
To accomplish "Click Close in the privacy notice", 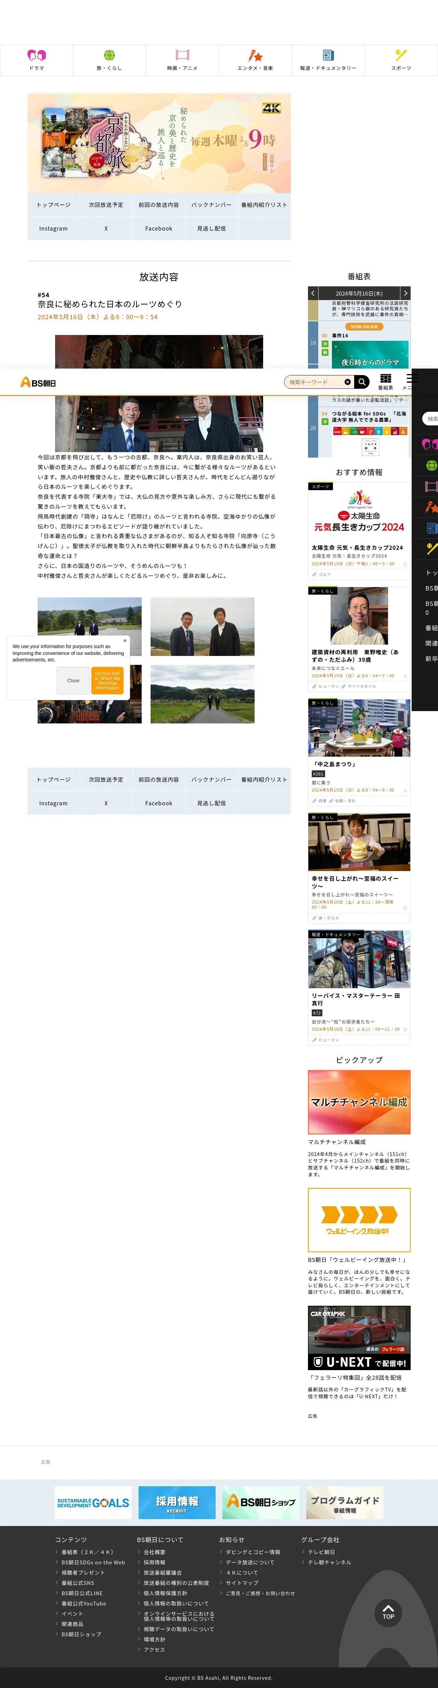I will 73,681.
